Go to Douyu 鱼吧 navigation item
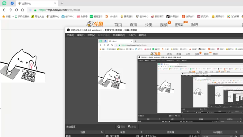 (x=194, y=25)
